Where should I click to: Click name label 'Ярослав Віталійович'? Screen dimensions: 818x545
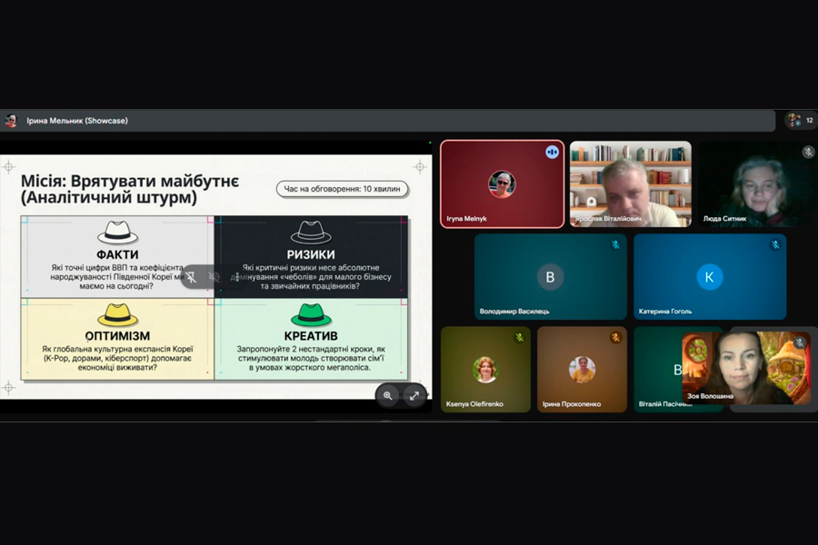point(608,219)
